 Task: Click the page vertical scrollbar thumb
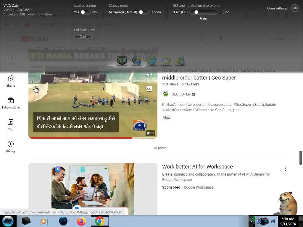(x=301, y=158)
